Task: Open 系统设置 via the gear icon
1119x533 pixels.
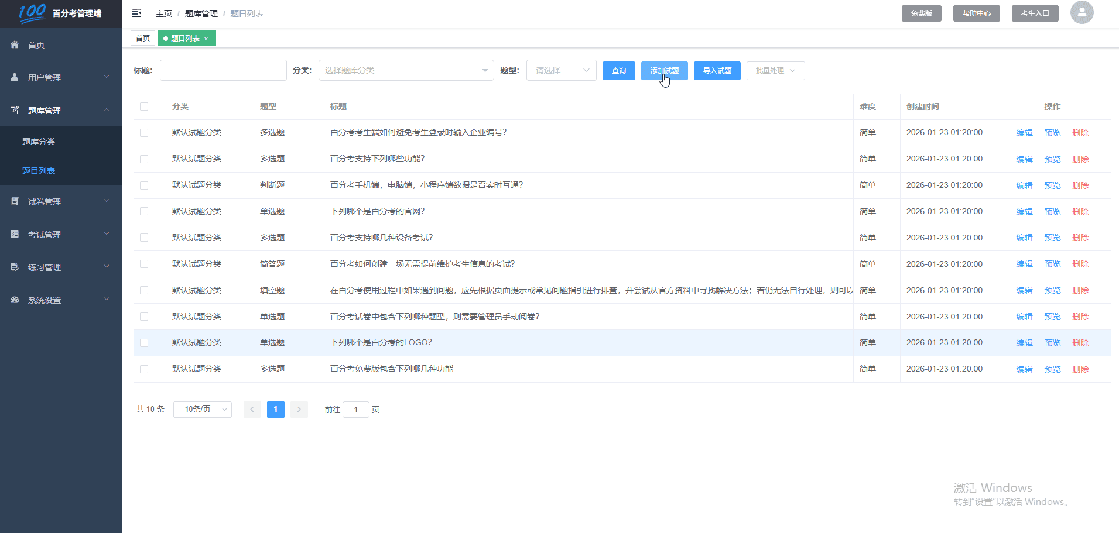Action: tap(14, 300)
